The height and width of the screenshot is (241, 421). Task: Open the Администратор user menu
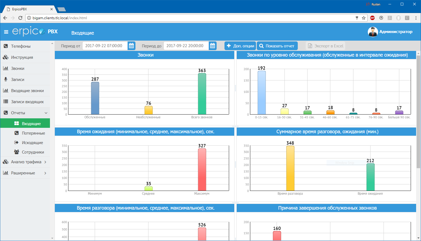click(390, 32)
